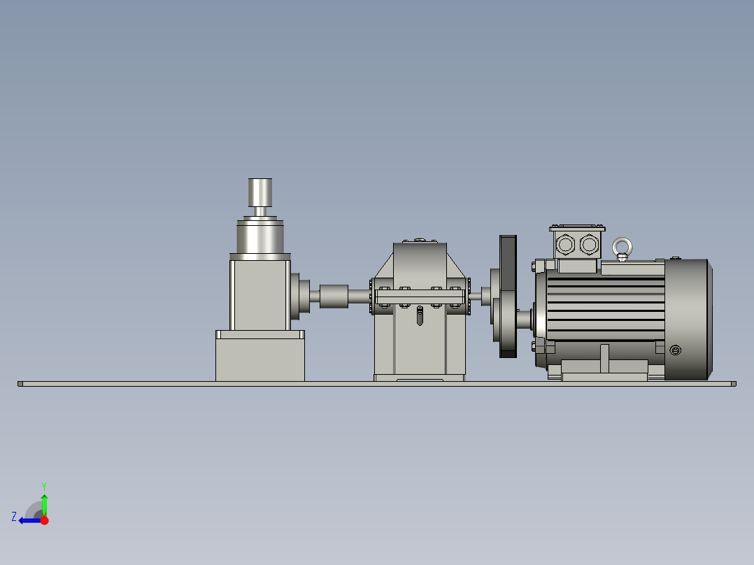Click the 'Z' axis label text

point(14,517)
